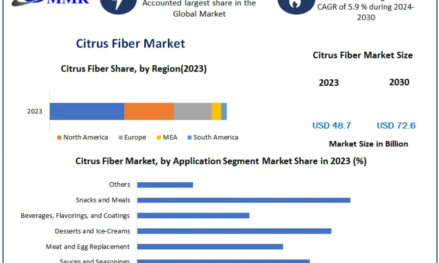Viewport: 439px width, 263px height.
Task: Click the Others bar in the application chart
Action: 165,185
